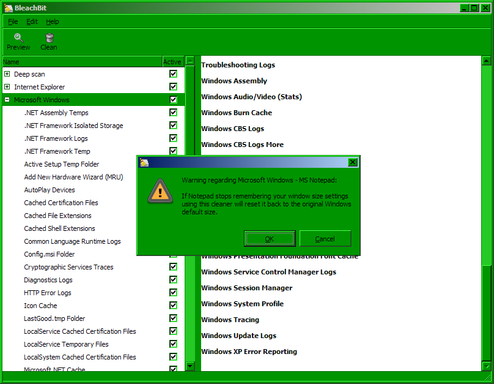This screenshot has width=494, height=384.
Task: Click the Preview magnifier icon in toolbar
Action: click(18, 38)
